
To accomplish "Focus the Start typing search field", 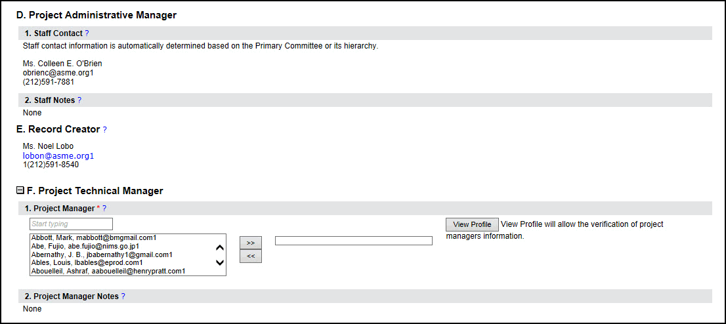I will pos(71,224).
